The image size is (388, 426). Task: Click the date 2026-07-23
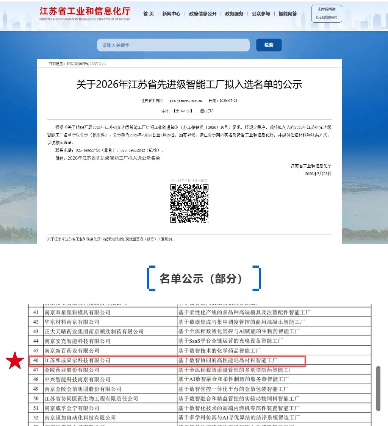click(x=228, y=101)
